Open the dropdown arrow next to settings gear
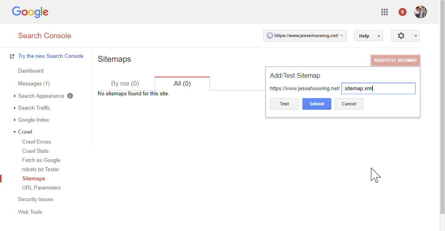The width and height of the screenshot is (445, 231). (415, 36)
